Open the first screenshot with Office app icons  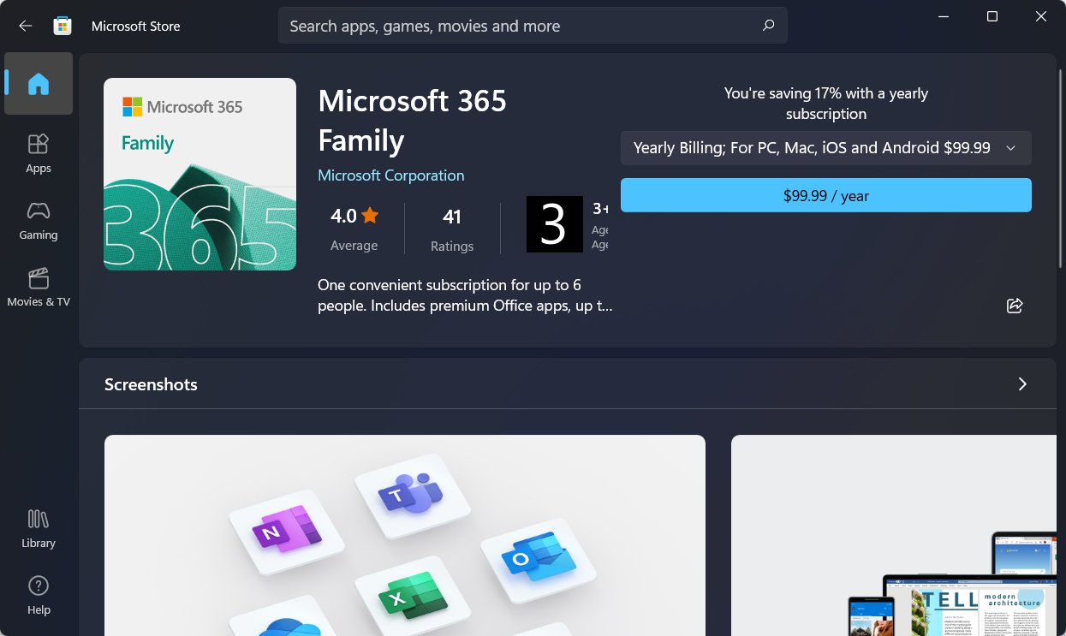coord(405,535)
